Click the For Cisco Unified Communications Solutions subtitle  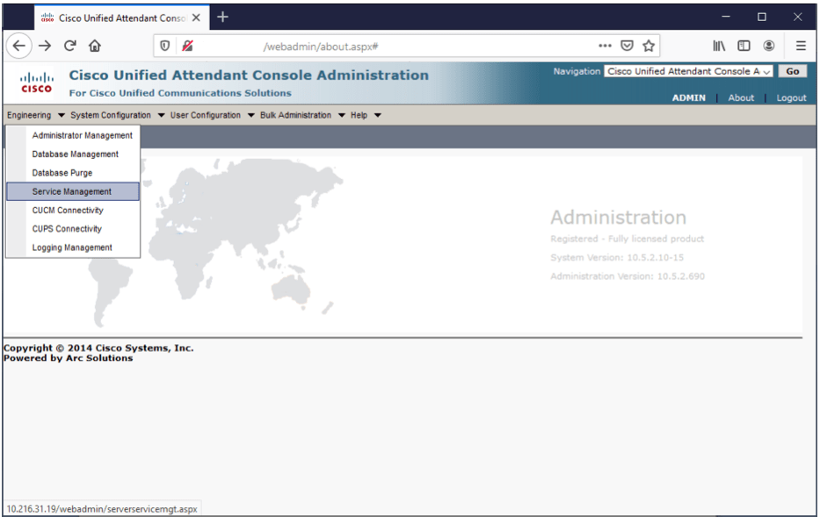[x=180, y=93]
